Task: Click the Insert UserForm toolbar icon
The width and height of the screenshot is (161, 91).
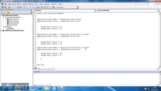Action: click(x=5, y=7)
